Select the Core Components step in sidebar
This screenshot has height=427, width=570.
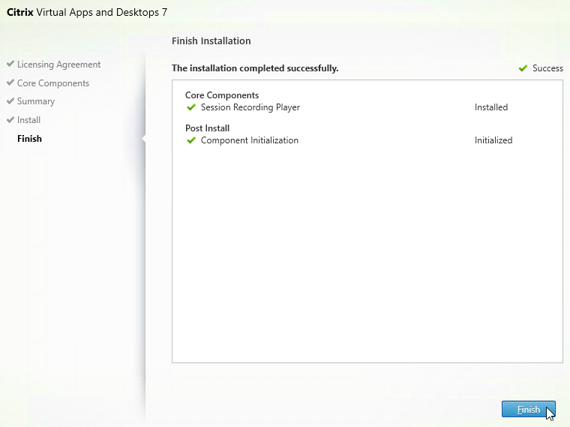[53, 83]
